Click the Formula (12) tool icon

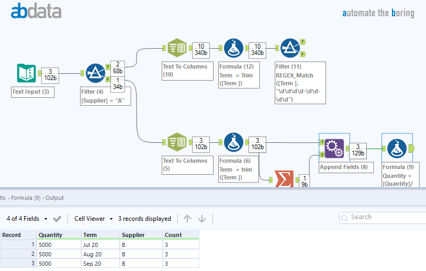coord(233,48)
